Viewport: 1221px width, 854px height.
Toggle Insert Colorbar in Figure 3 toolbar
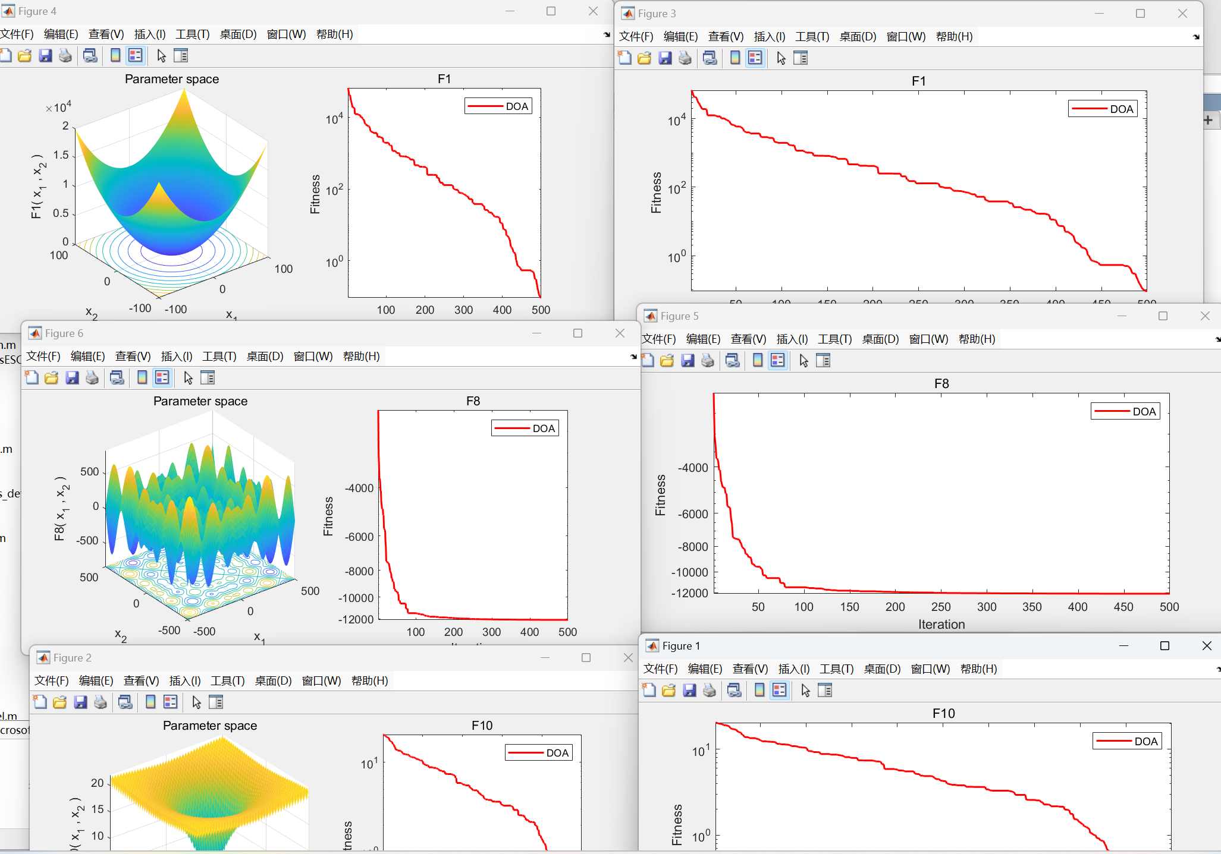tap(735, 58)
